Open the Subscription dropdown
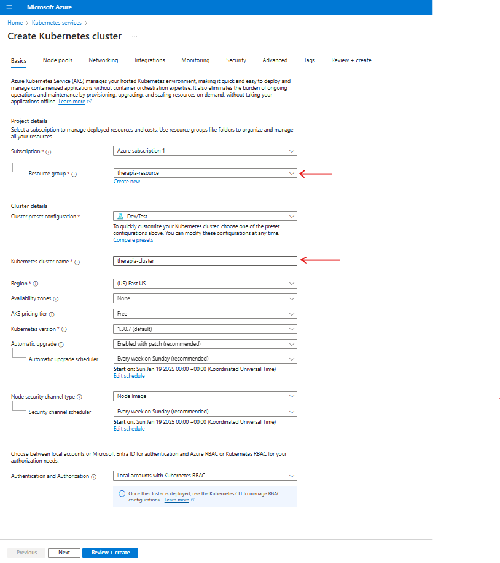The image size is (500, 563). pos(205,151)
